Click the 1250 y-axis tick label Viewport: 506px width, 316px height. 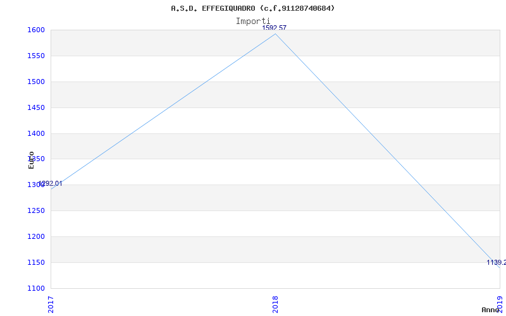(36, 211)
